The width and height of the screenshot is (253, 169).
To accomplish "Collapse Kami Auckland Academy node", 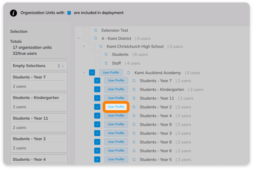I will point(84,72).
